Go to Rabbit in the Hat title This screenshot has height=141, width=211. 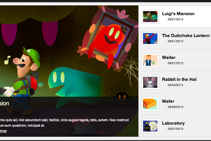179,79
